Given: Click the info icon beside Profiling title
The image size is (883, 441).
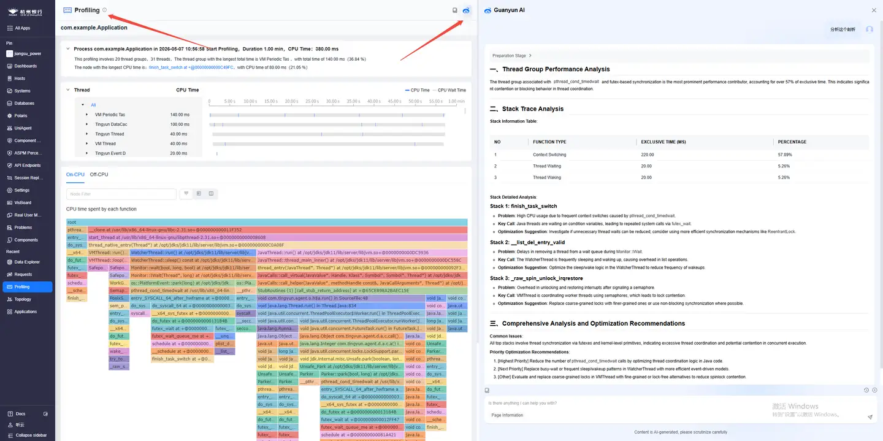Looking at the screenshot, I should [105, 10].
